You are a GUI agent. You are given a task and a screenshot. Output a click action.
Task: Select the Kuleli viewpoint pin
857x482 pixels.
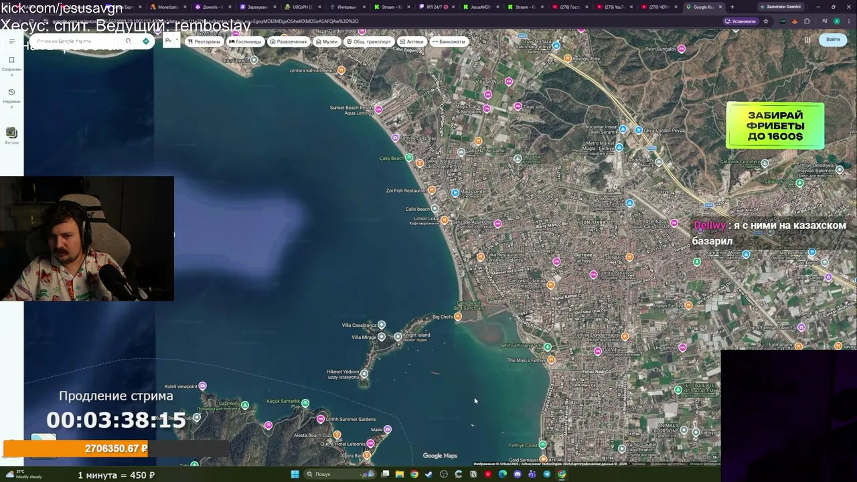pyautogui.click(x=202, y=386)
